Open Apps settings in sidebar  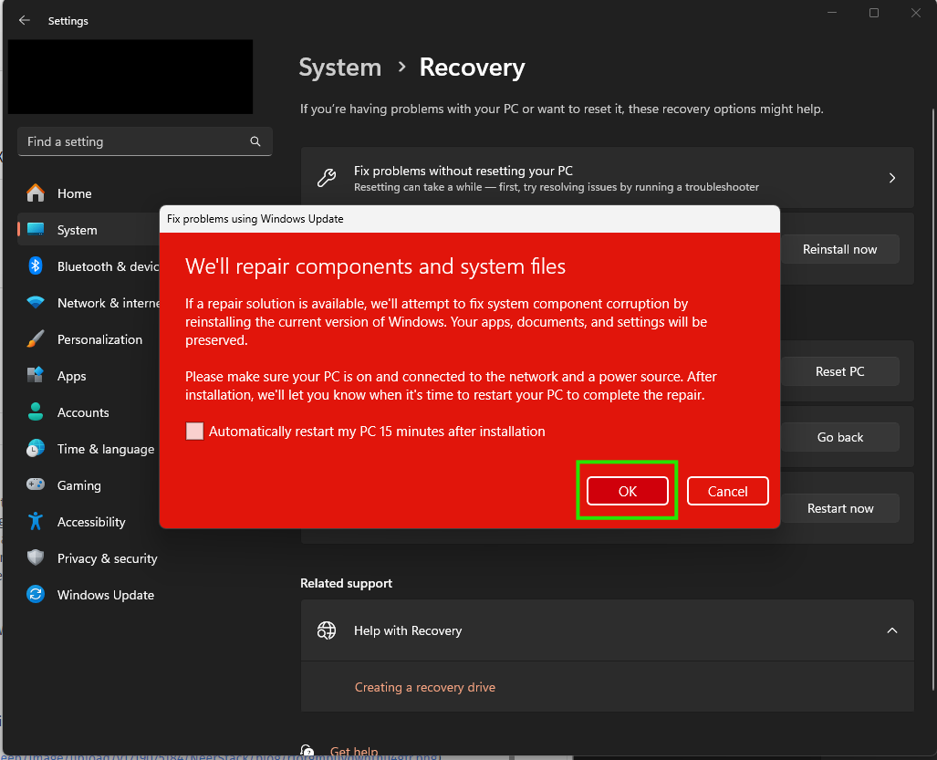89,375
